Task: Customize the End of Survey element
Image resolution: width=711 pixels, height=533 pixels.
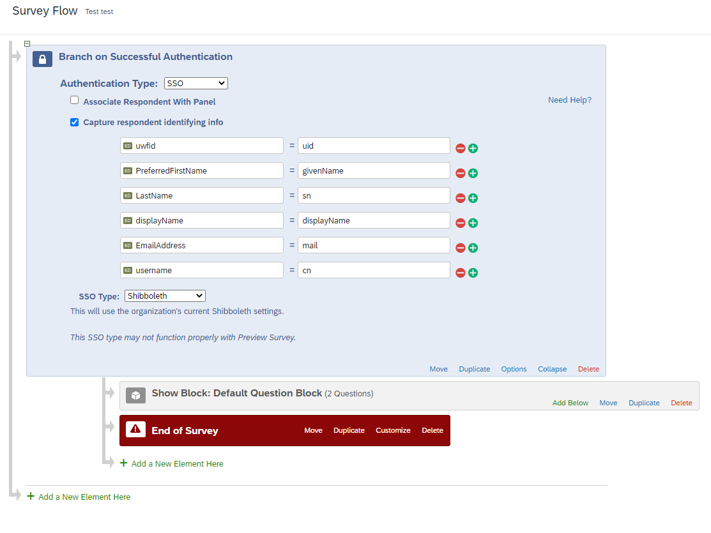Action: pos(393,431)
